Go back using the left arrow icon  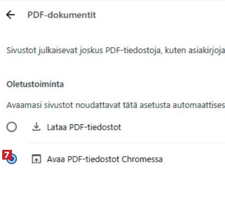pos(10,15)
